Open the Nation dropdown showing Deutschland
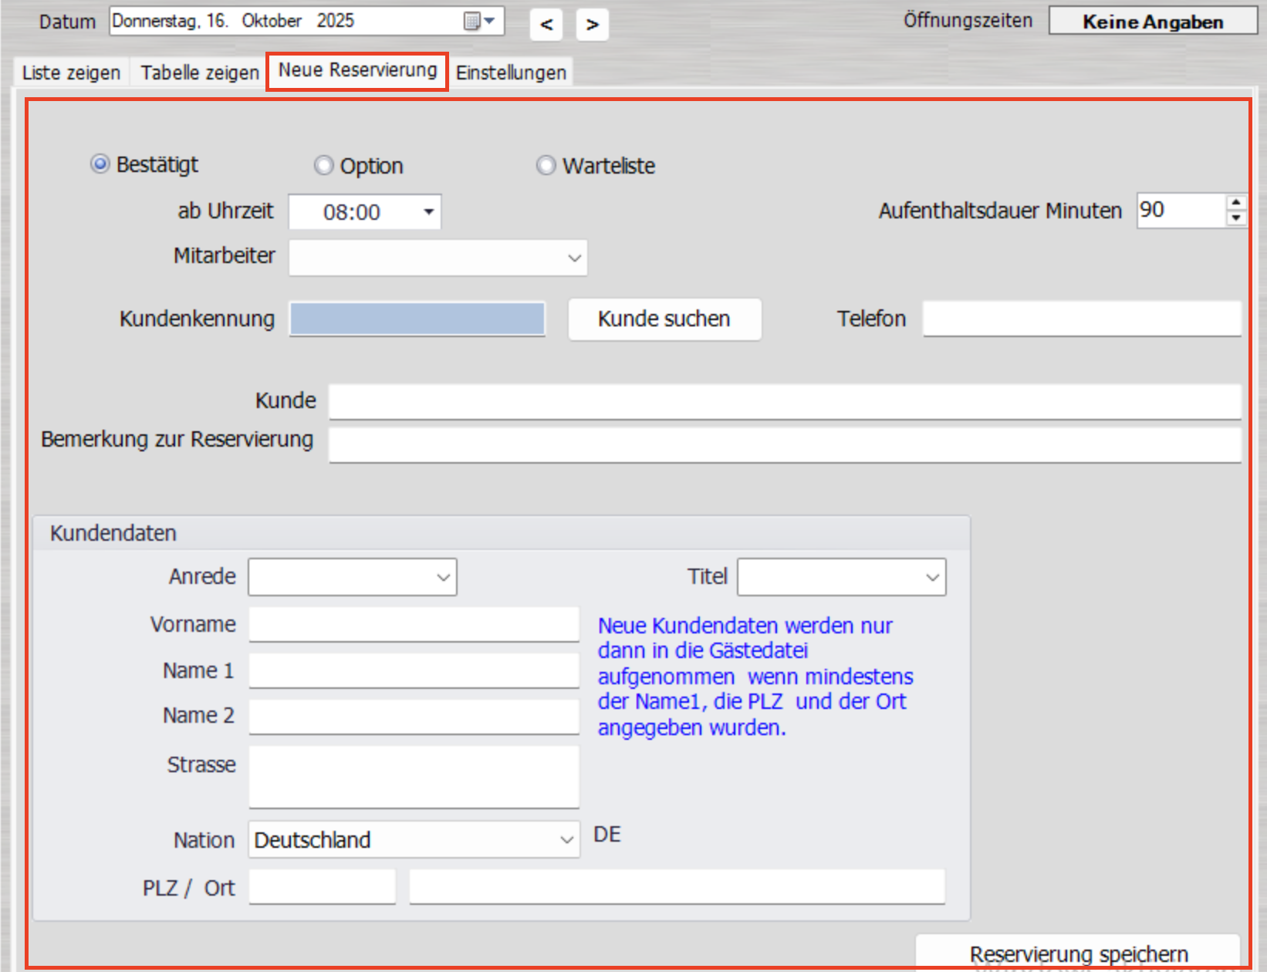Viewport: 1267px width, 972px height. coord(566,840)
